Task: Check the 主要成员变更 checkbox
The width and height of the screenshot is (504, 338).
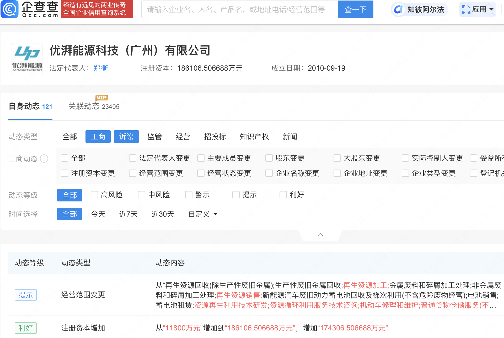Action: tap(201, 158)
